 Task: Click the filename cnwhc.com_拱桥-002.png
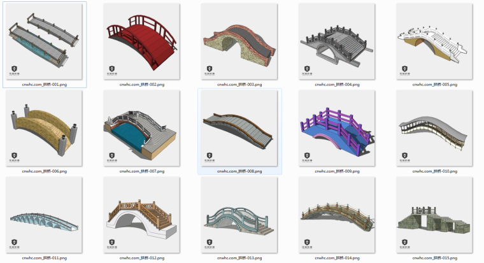[x=142, y=84]
